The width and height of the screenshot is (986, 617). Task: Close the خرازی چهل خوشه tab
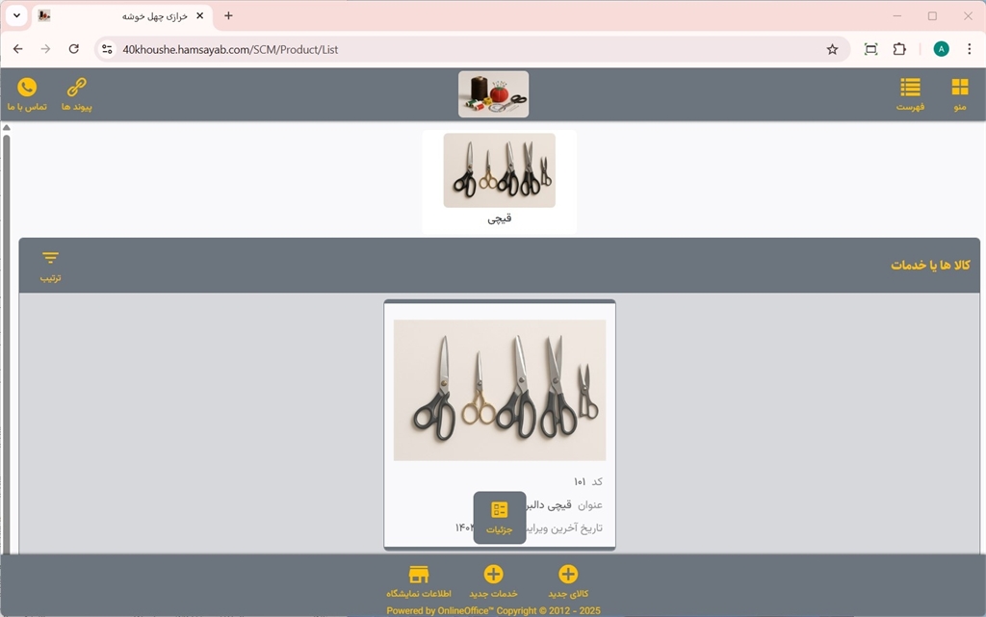coord(200,15)
